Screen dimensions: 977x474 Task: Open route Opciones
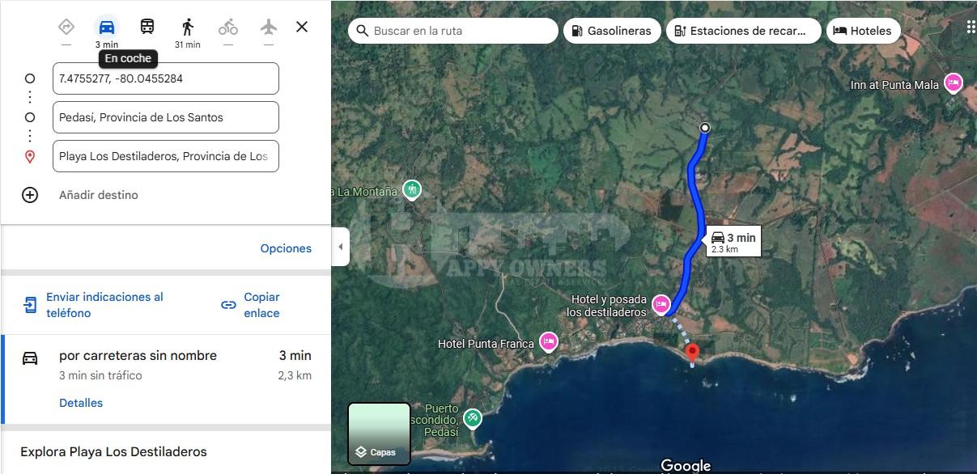286,248
